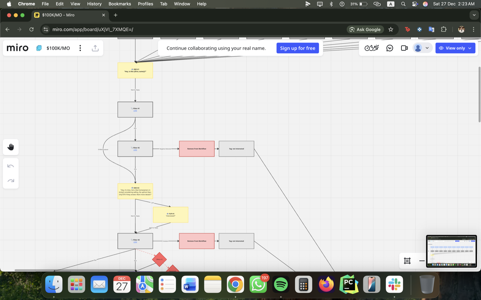
Task: Click the battery 31% status
Action: [359, 4]
